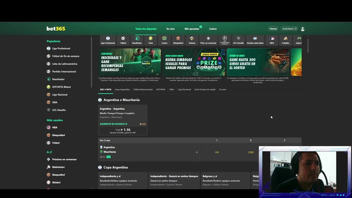Open the Belgrano y sí bet card

(225, 181)
